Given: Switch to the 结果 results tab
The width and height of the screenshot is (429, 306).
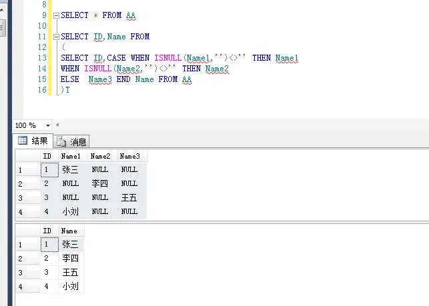Looking at the screenshot, I should (x=33, y=141).
